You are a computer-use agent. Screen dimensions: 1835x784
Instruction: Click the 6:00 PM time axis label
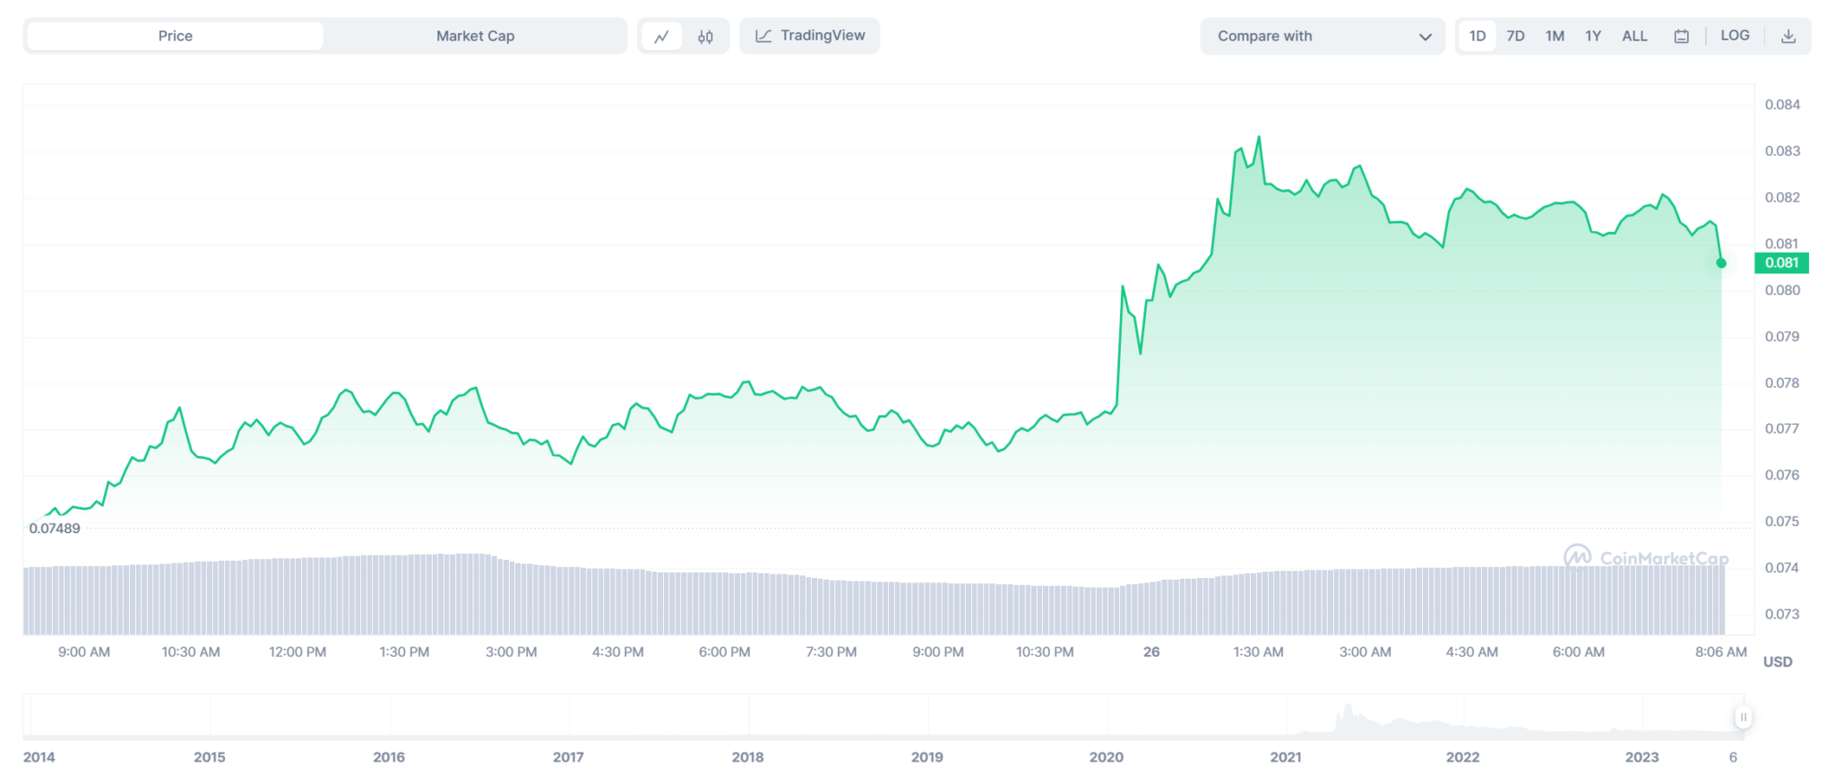pyautogui.click(x=725, y=652)
